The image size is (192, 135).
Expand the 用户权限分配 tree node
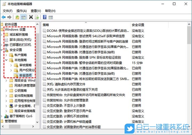point(11,70)
